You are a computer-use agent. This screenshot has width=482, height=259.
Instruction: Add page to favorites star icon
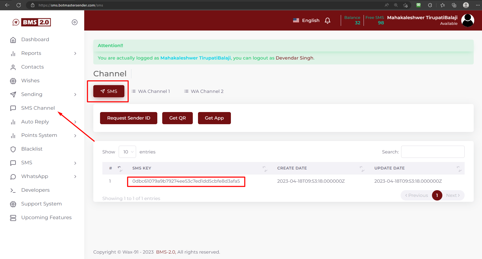(406, 5)
